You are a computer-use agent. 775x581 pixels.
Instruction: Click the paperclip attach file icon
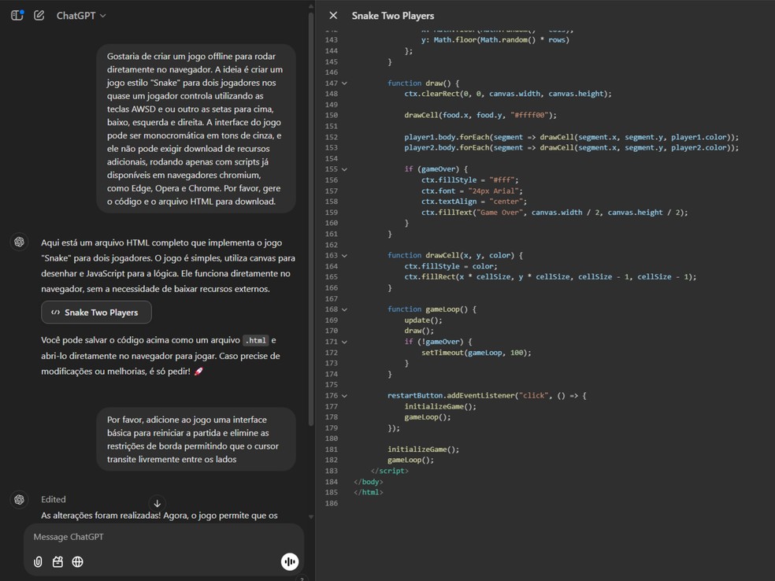[x=38, y=561]
